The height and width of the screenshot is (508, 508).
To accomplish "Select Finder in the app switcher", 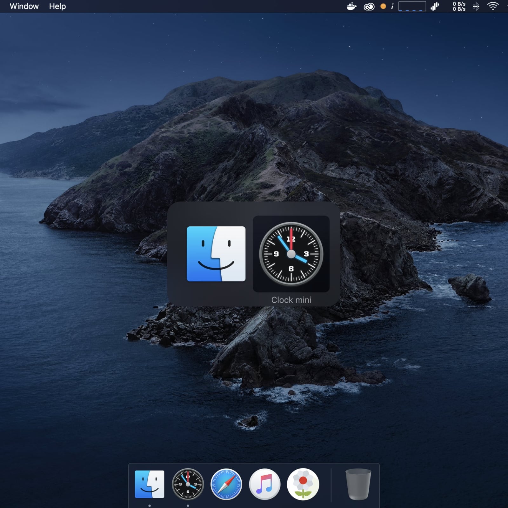I will (216, 254).
